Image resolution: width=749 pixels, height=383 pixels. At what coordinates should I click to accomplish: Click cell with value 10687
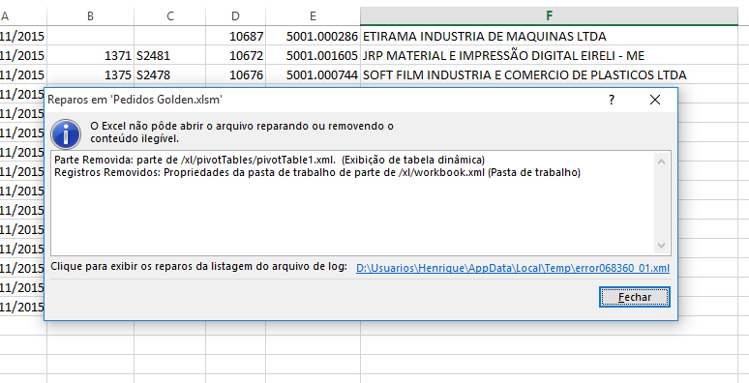click(236, 36)
